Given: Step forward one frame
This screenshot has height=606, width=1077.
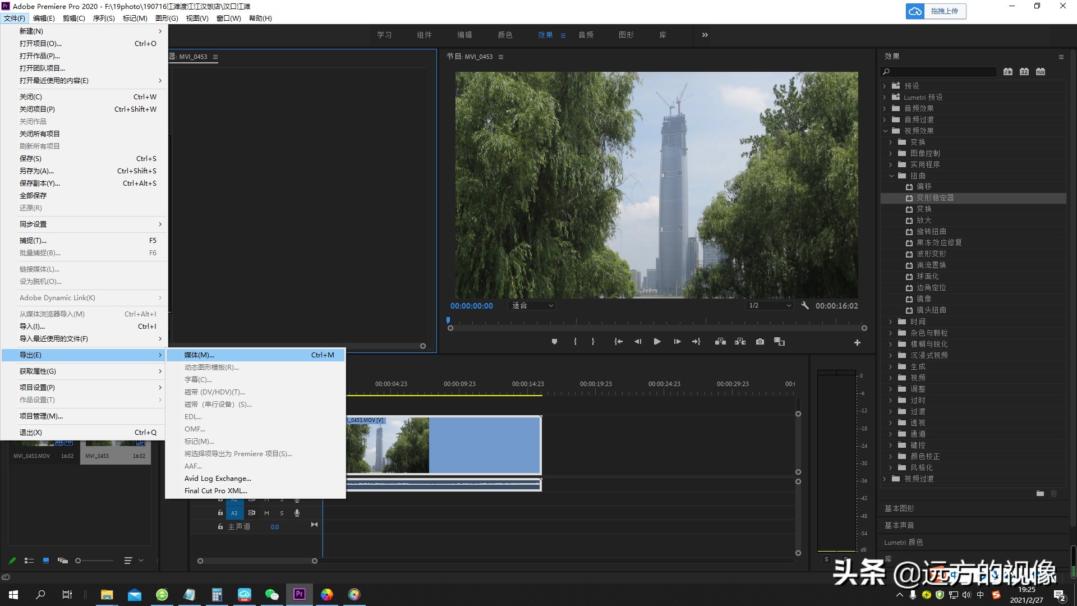Looking at the screenshot, I should [677, 342].
